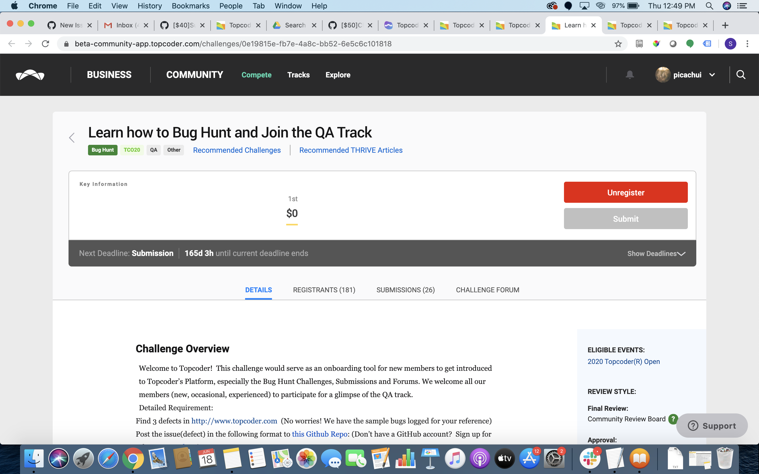
Task: Launch Siri from the dock
Action: 59,458
